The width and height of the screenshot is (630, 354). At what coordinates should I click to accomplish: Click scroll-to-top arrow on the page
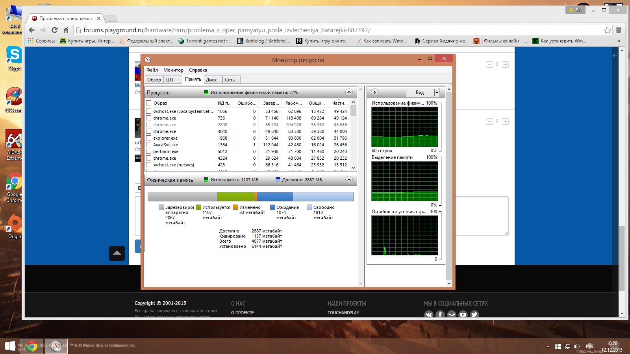click(117, 253)
